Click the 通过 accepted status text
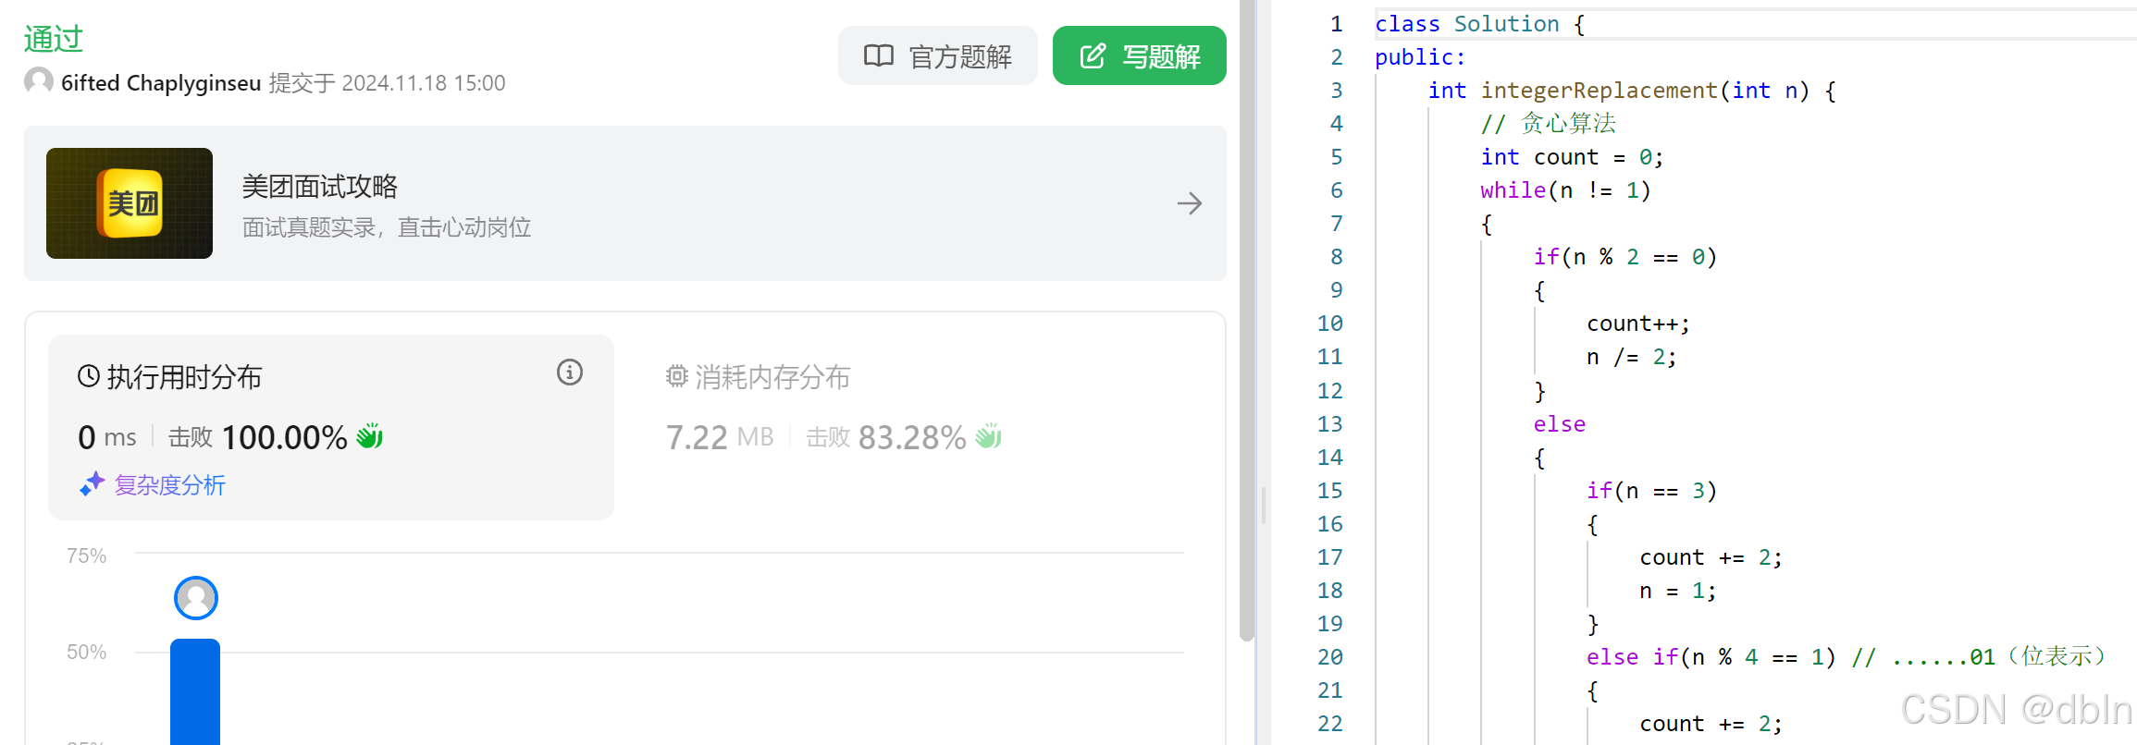2137x745 pixels. tap(54, 39)
